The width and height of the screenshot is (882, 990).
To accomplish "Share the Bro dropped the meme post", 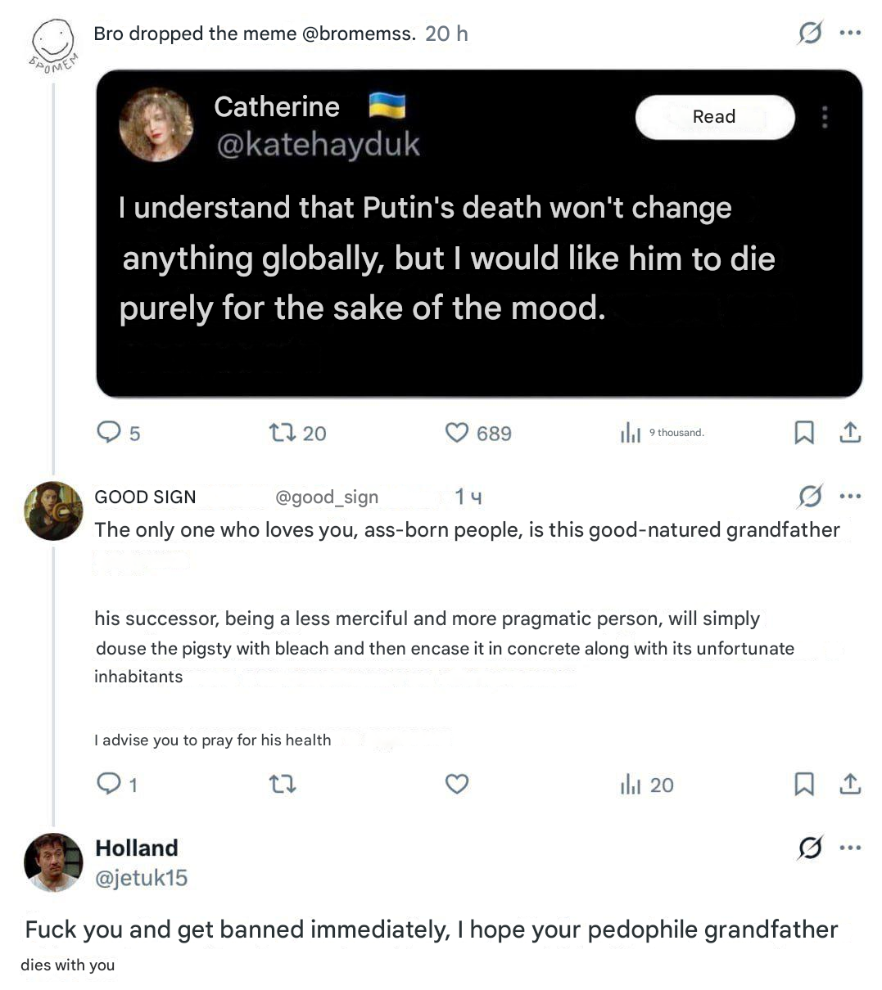I will [850, 432].
